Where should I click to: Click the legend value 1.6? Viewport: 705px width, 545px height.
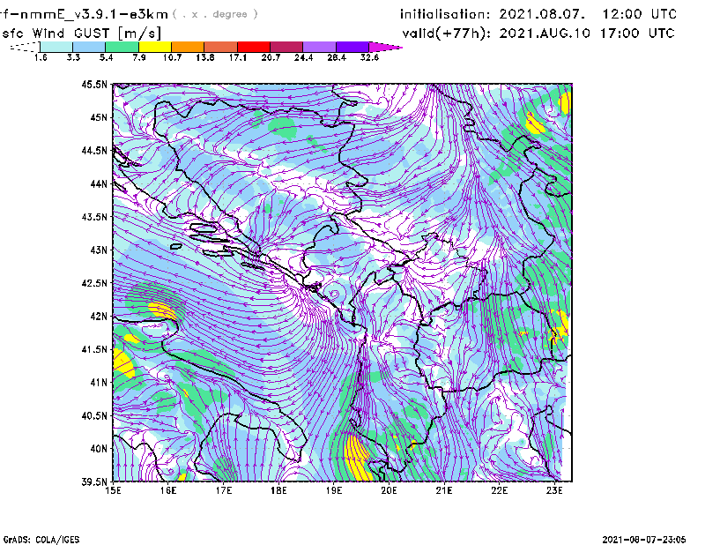tap(41, 57)
